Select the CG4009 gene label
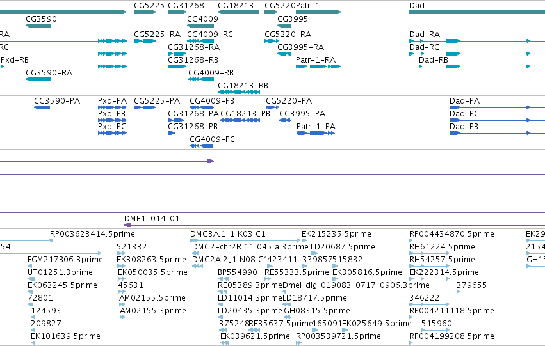The width and height of the screenshot is (545, 346). pyautogui.click(x=202, y=19)
